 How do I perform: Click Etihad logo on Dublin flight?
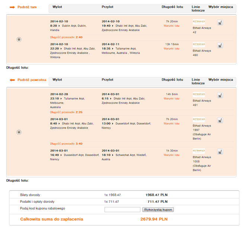pos(199,22)
